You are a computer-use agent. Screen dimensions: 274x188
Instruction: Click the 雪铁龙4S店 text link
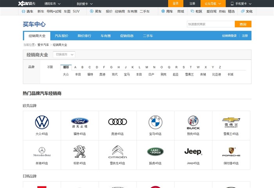coord(117,163)
